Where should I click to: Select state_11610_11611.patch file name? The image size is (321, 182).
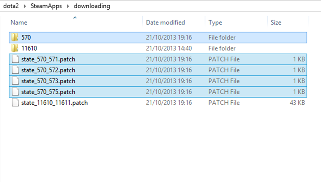[55, 103]
